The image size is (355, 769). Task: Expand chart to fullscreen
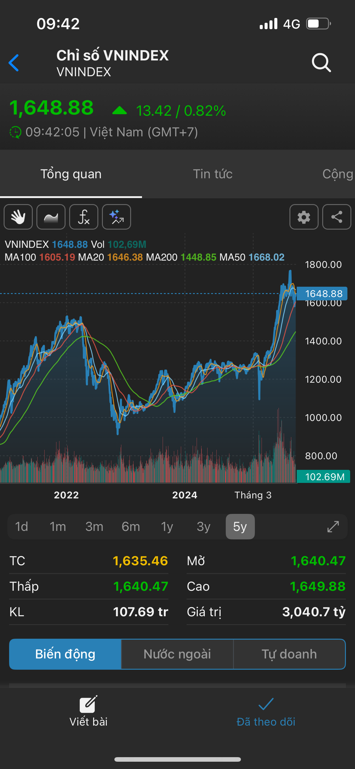[333, 527]
